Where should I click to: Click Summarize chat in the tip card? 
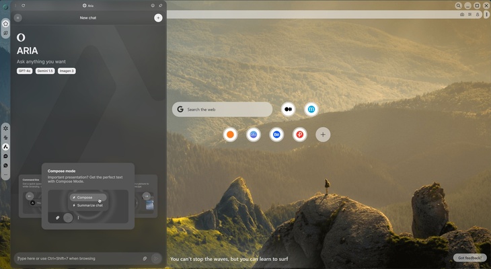pos(88,205)
